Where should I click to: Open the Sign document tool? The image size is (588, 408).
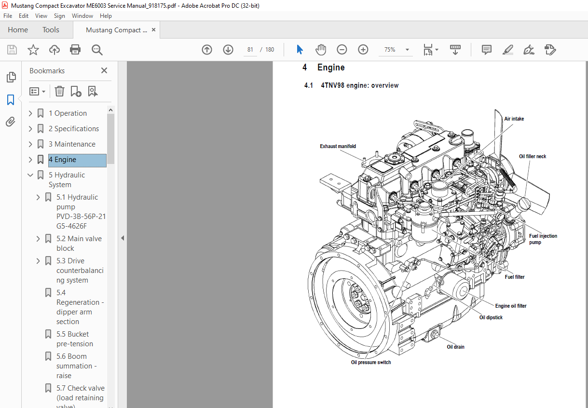coord(529,50)
